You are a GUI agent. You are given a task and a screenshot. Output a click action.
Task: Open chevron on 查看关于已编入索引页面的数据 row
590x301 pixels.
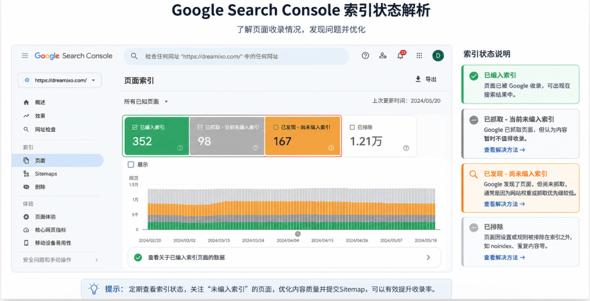point(428,257)
